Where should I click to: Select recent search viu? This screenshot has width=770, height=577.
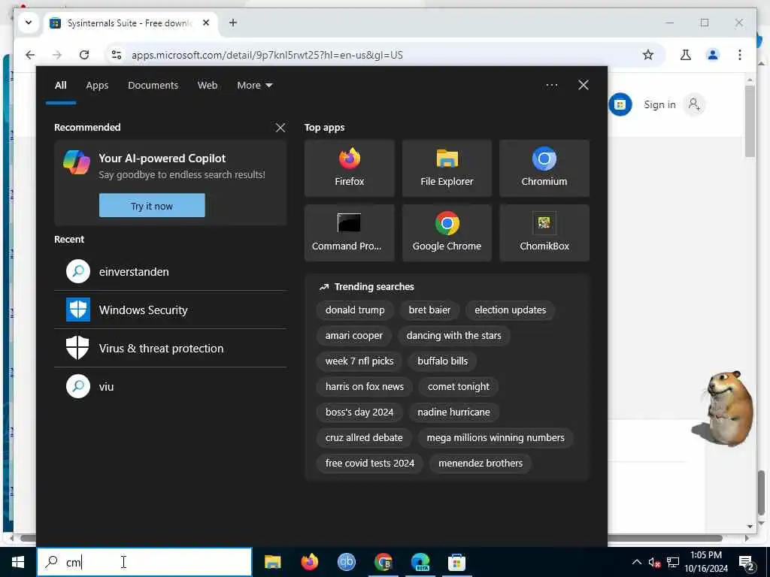pyautogui.click(x=171, y=387)
